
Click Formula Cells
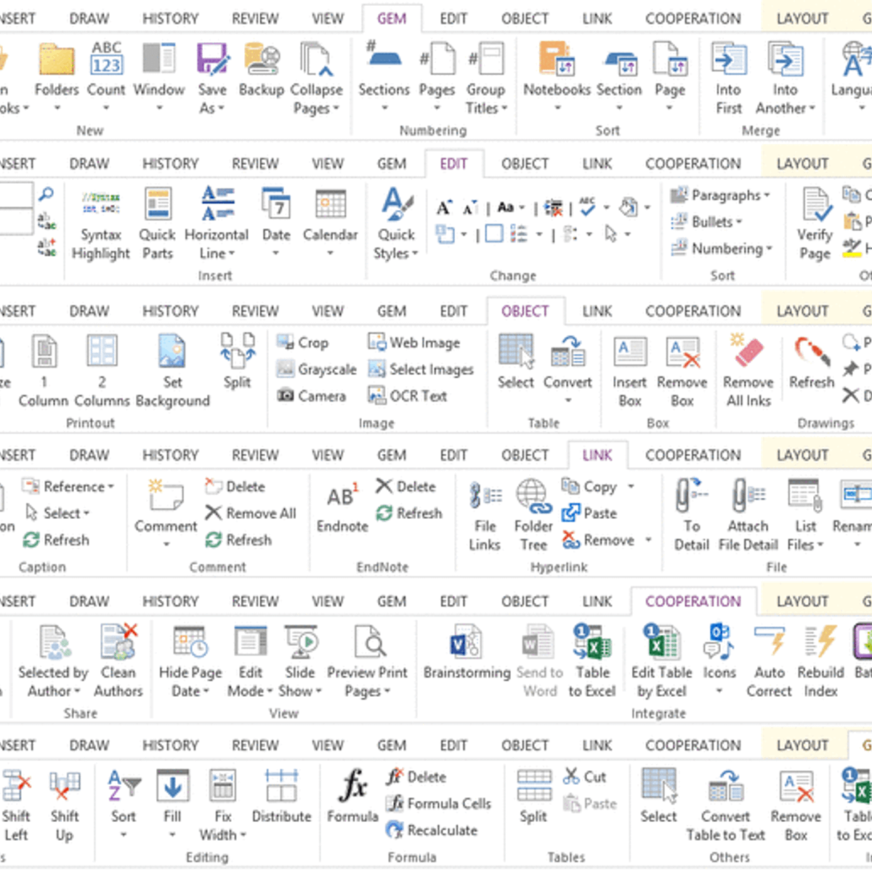pyautogui.click(x=439, y=803)
